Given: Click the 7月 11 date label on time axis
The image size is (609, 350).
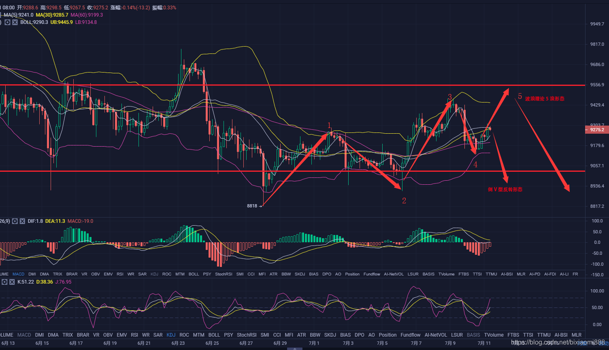Looking at the screenshot, I should [484, 343].
